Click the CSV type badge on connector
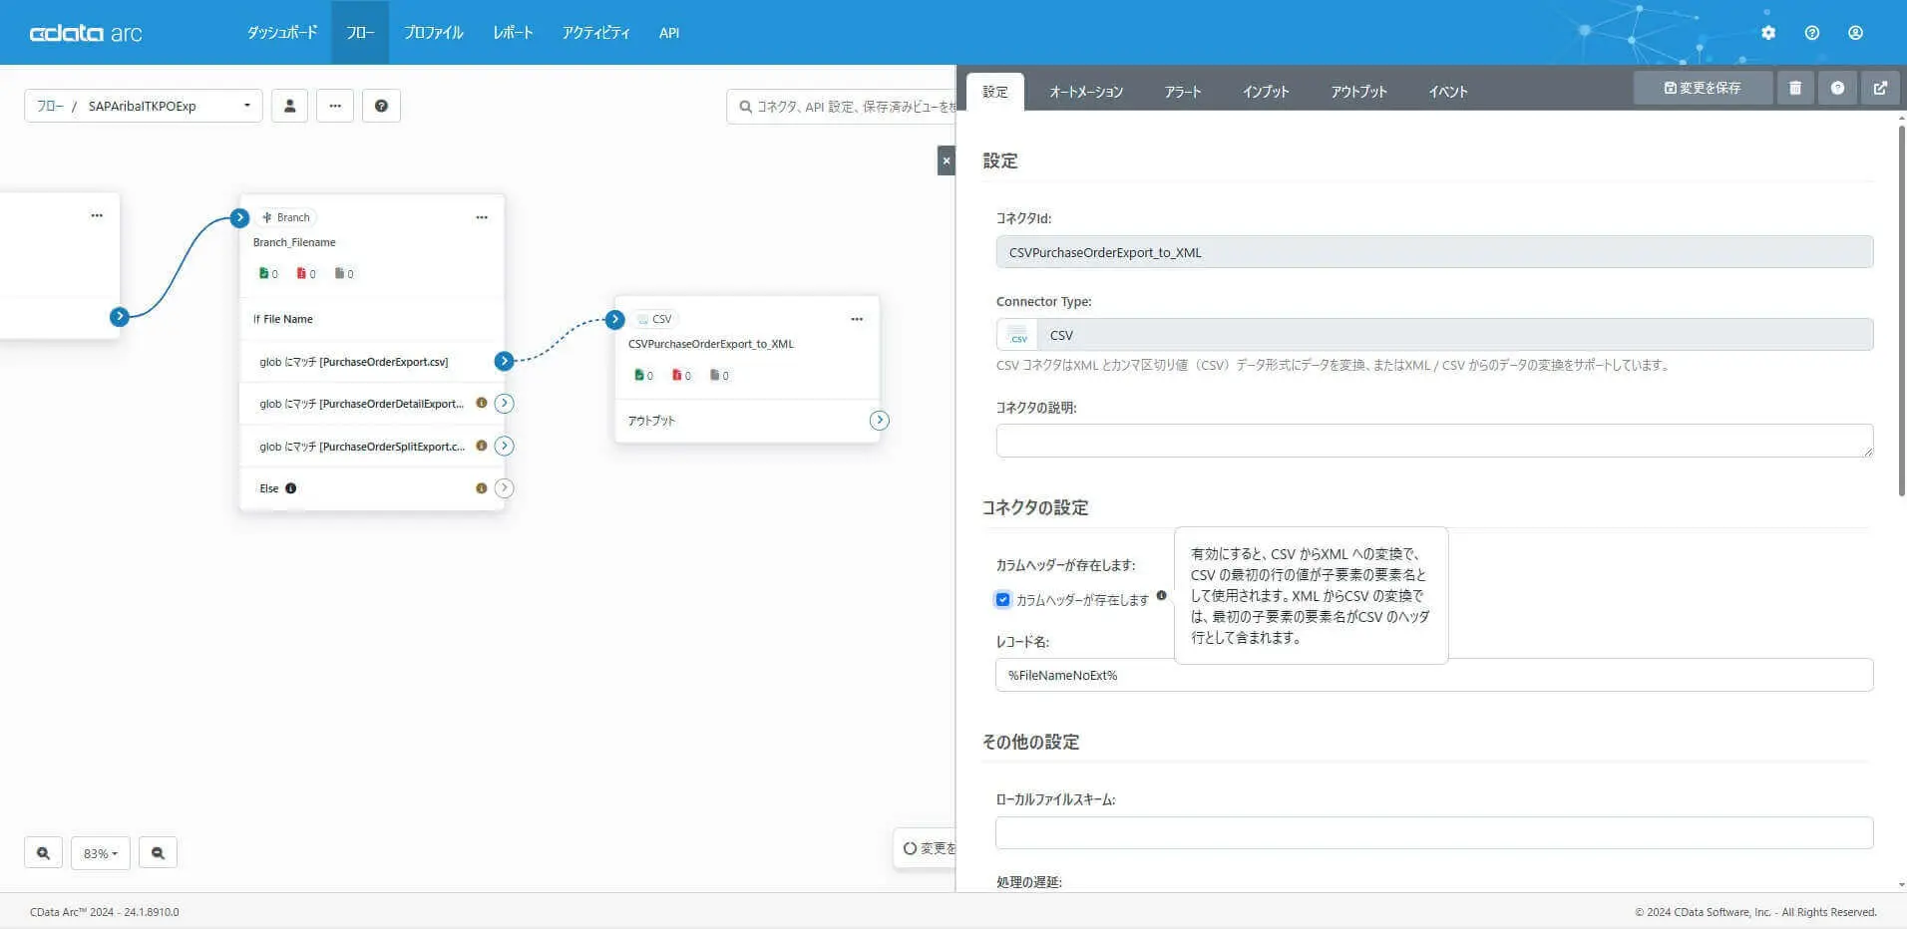1907x929 pixels. pyautogui.click(x=654, y=319)
